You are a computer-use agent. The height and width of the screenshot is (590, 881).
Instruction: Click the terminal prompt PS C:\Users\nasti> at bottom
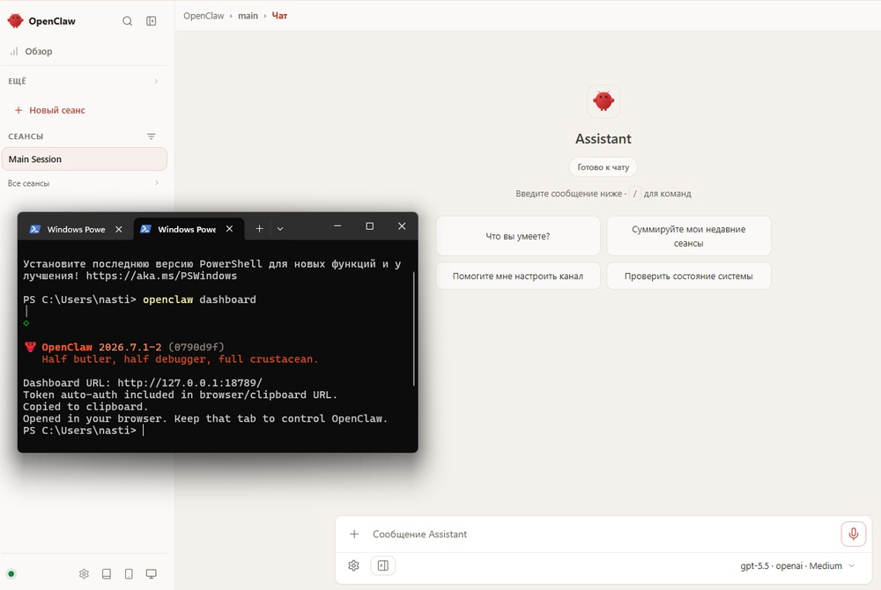(79, 431)
